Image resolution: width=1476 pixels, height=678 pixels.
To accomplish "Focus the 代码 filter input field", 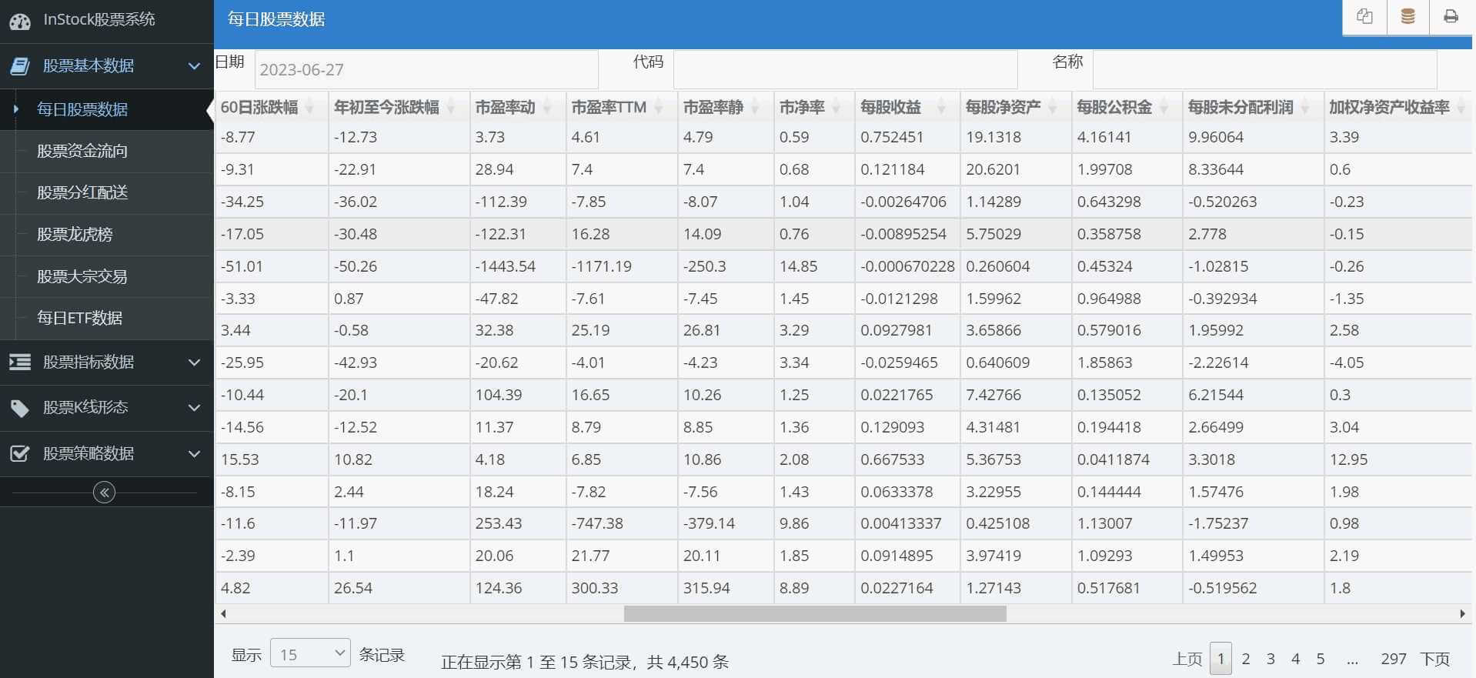I will pos(845,69).
